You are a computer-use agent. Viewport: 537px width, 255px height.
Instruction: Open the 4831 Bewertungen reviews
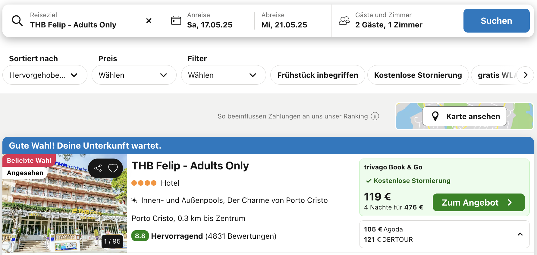tap(241, 236)
